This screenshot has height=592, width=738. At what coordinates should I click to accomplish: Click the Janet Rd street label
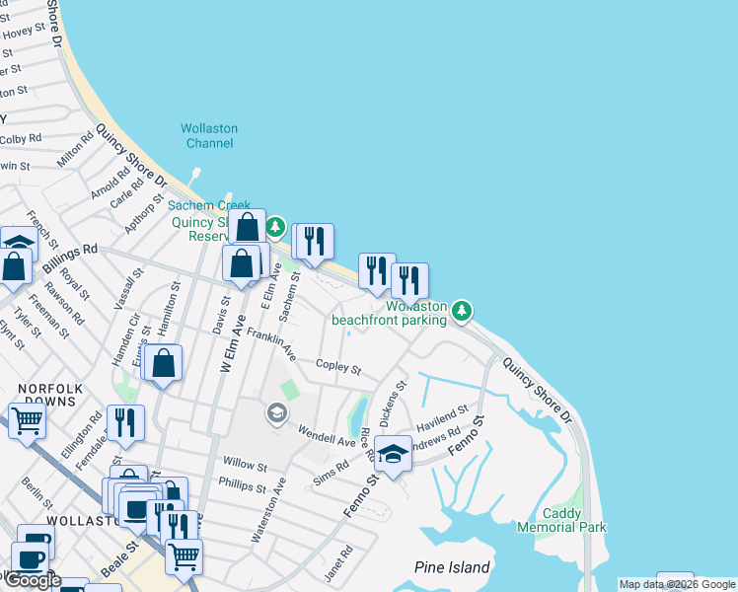pyautogui.click(x=338, y=562)
